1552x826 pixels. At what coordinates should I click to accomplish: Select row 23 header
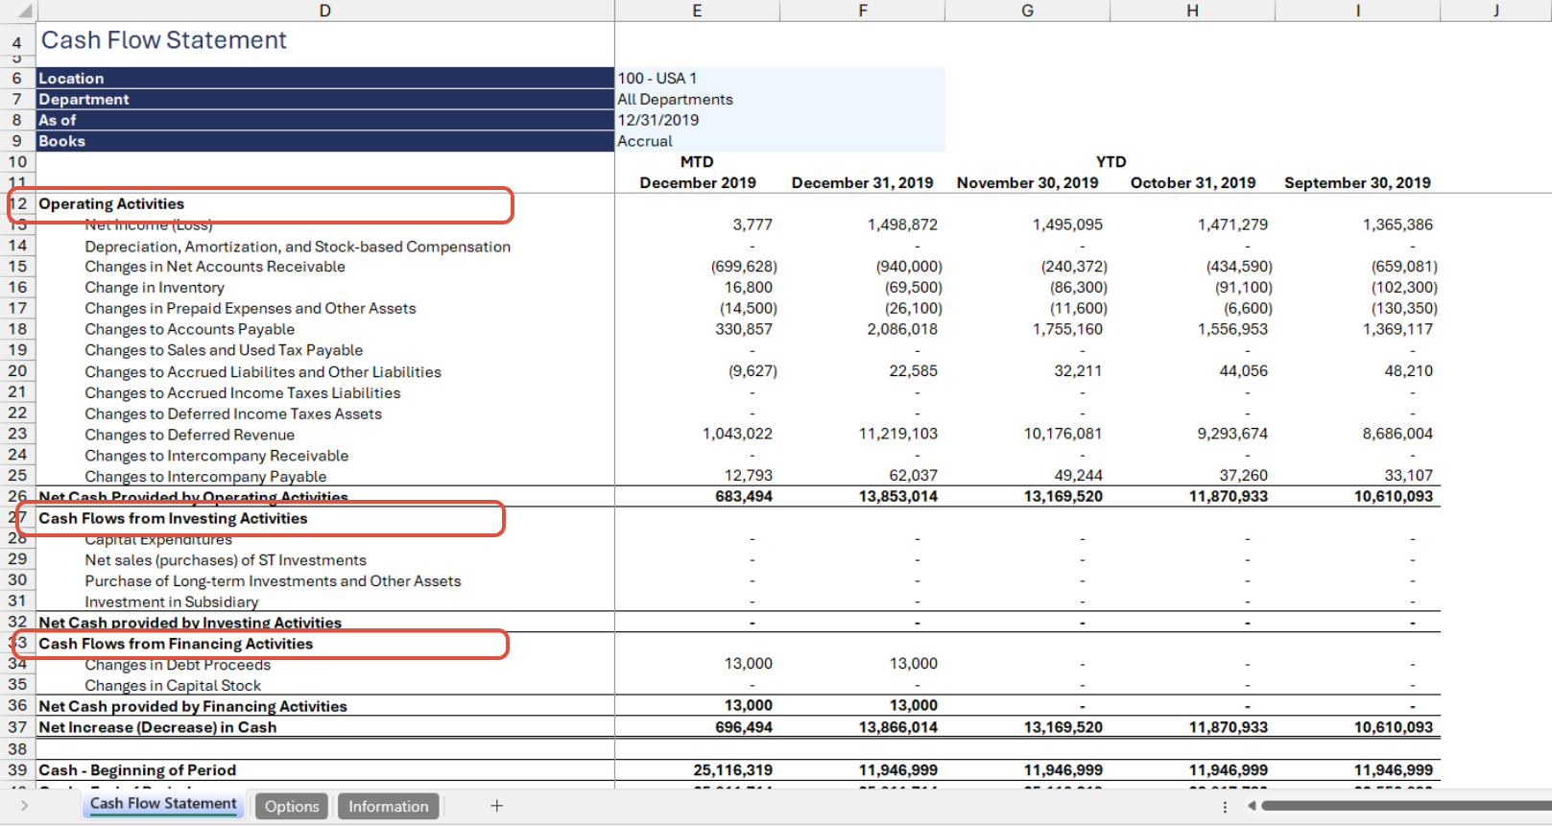point(17,434)
